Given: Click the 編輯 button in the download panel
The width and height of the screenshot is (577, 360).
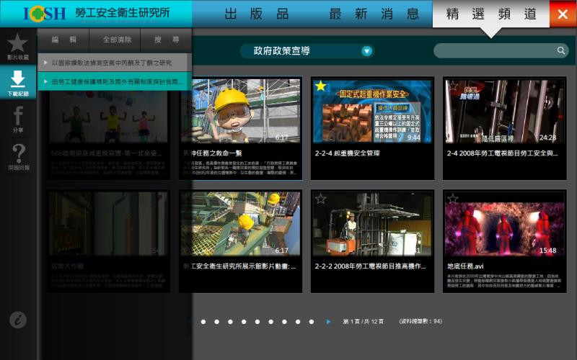Looking at the screenshot, I should (63, 40).
